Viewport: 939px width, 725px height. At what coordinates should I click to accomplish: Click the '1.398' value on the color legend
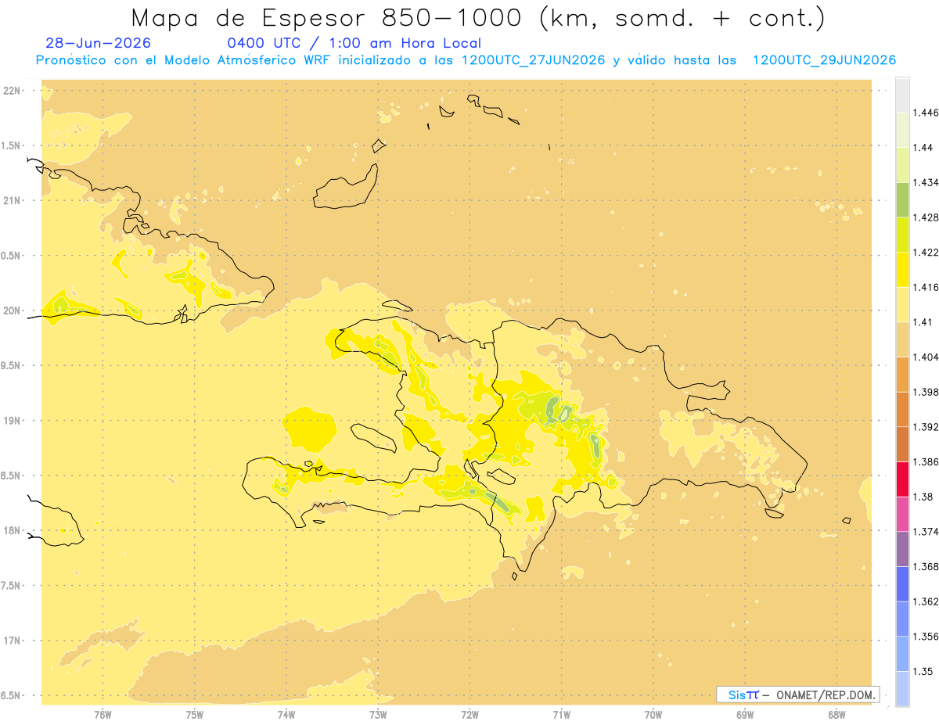pos(926,392)
